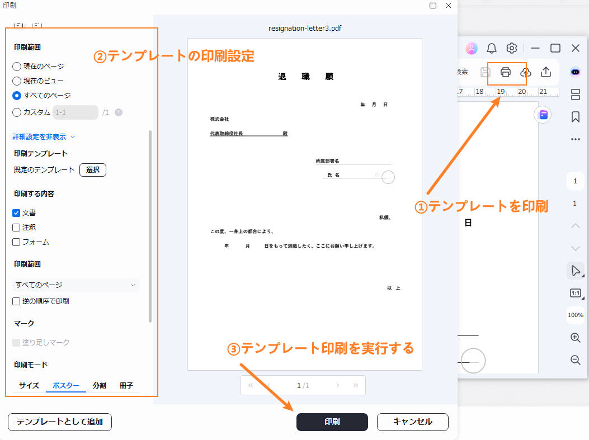Click the 印刷 button
Screen dimensions: 589x440
click(x=332, y=422)
